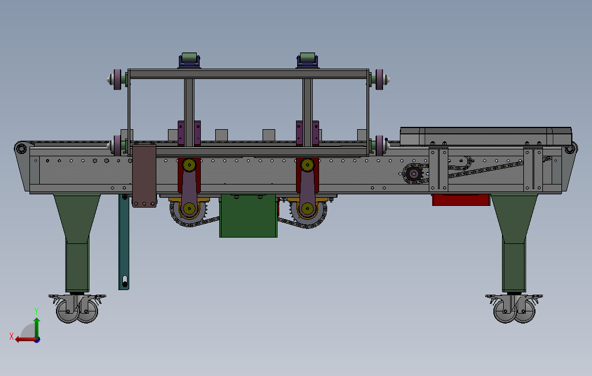
Task: Select the gray cover box on top right
Action: pos(486,137)
